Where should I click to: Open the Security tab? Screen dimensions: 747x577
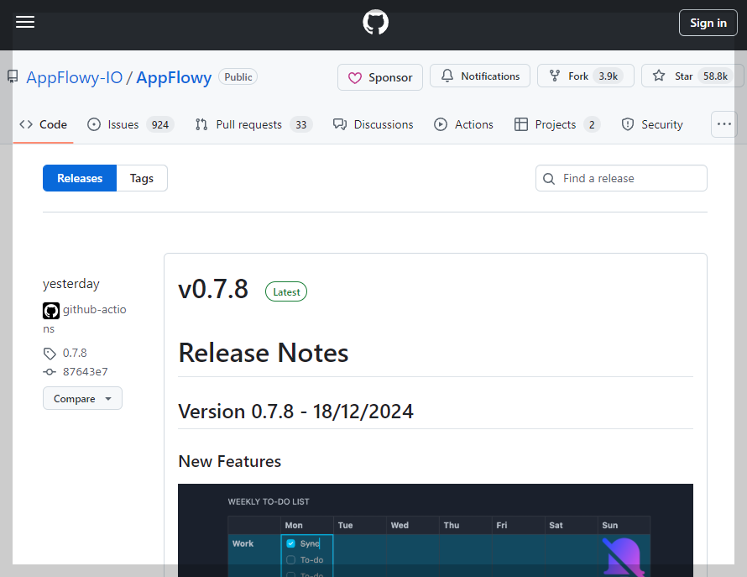pyautogui.click(x=652, y=124)
